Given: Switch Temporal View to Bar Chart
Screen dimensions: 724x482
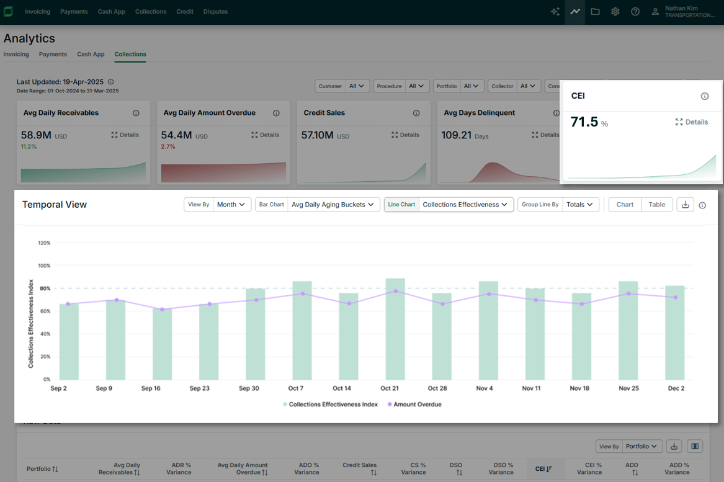Looking at the screenshot, I should click(271, 204).
